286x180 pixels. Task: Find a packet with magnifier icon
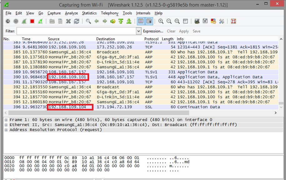click(88, 21)
